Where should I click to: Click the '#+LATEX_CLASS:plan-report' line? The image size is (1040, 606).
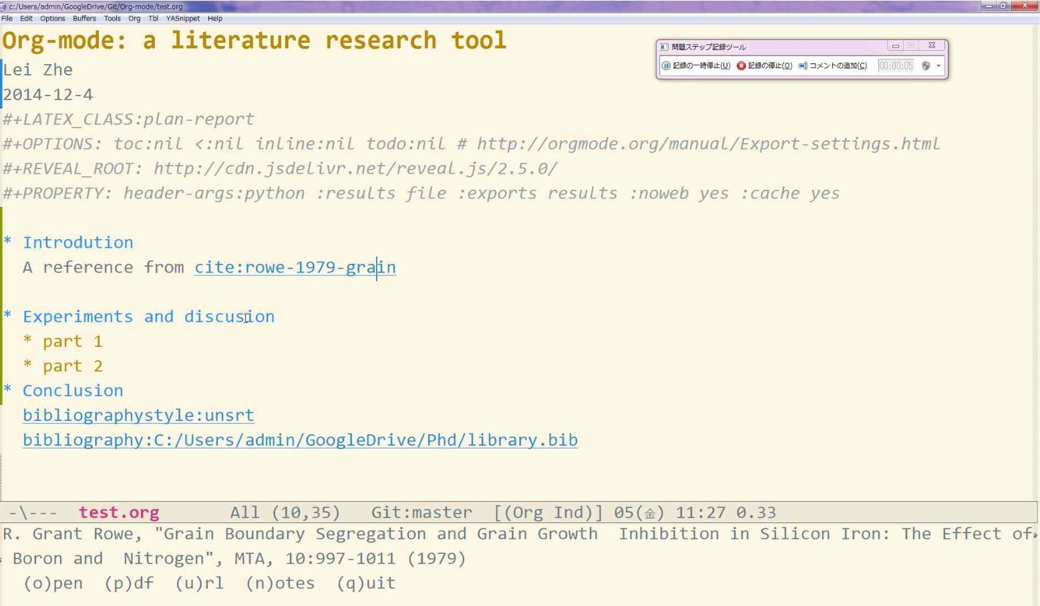[128, 119]
